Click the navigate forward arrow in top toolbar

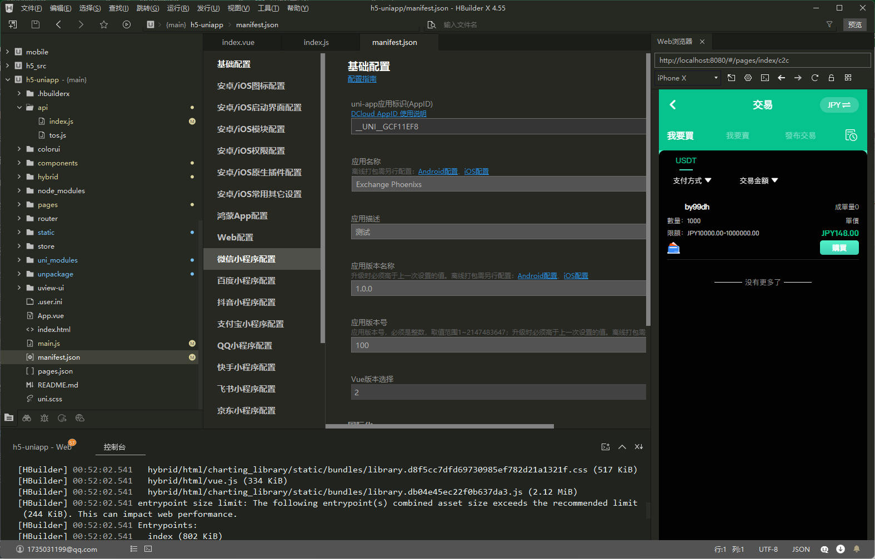[x=81, y=24]
